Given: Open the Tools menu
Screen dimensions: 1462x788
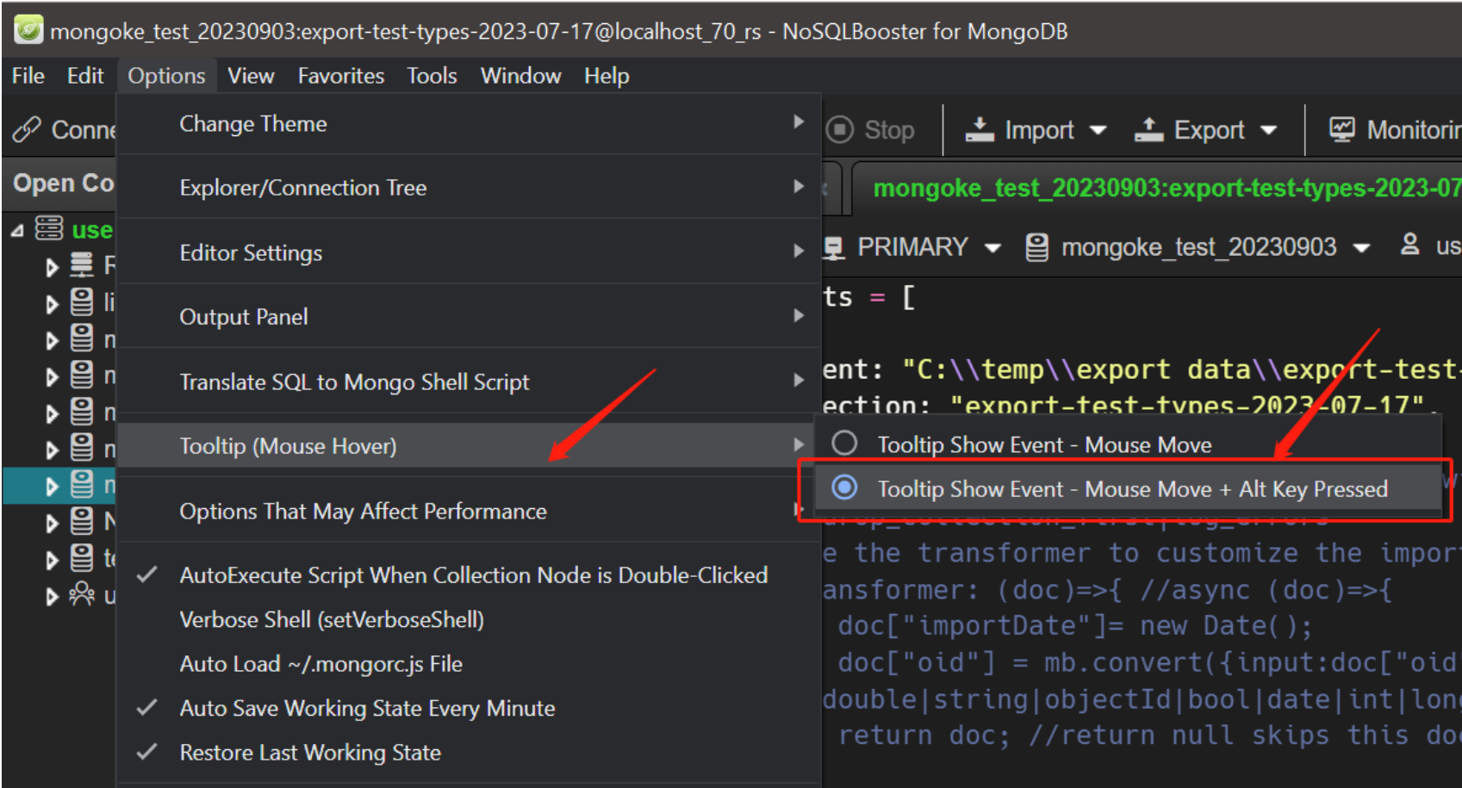Looking at the screenshot, I should click(x=432, y=76).
